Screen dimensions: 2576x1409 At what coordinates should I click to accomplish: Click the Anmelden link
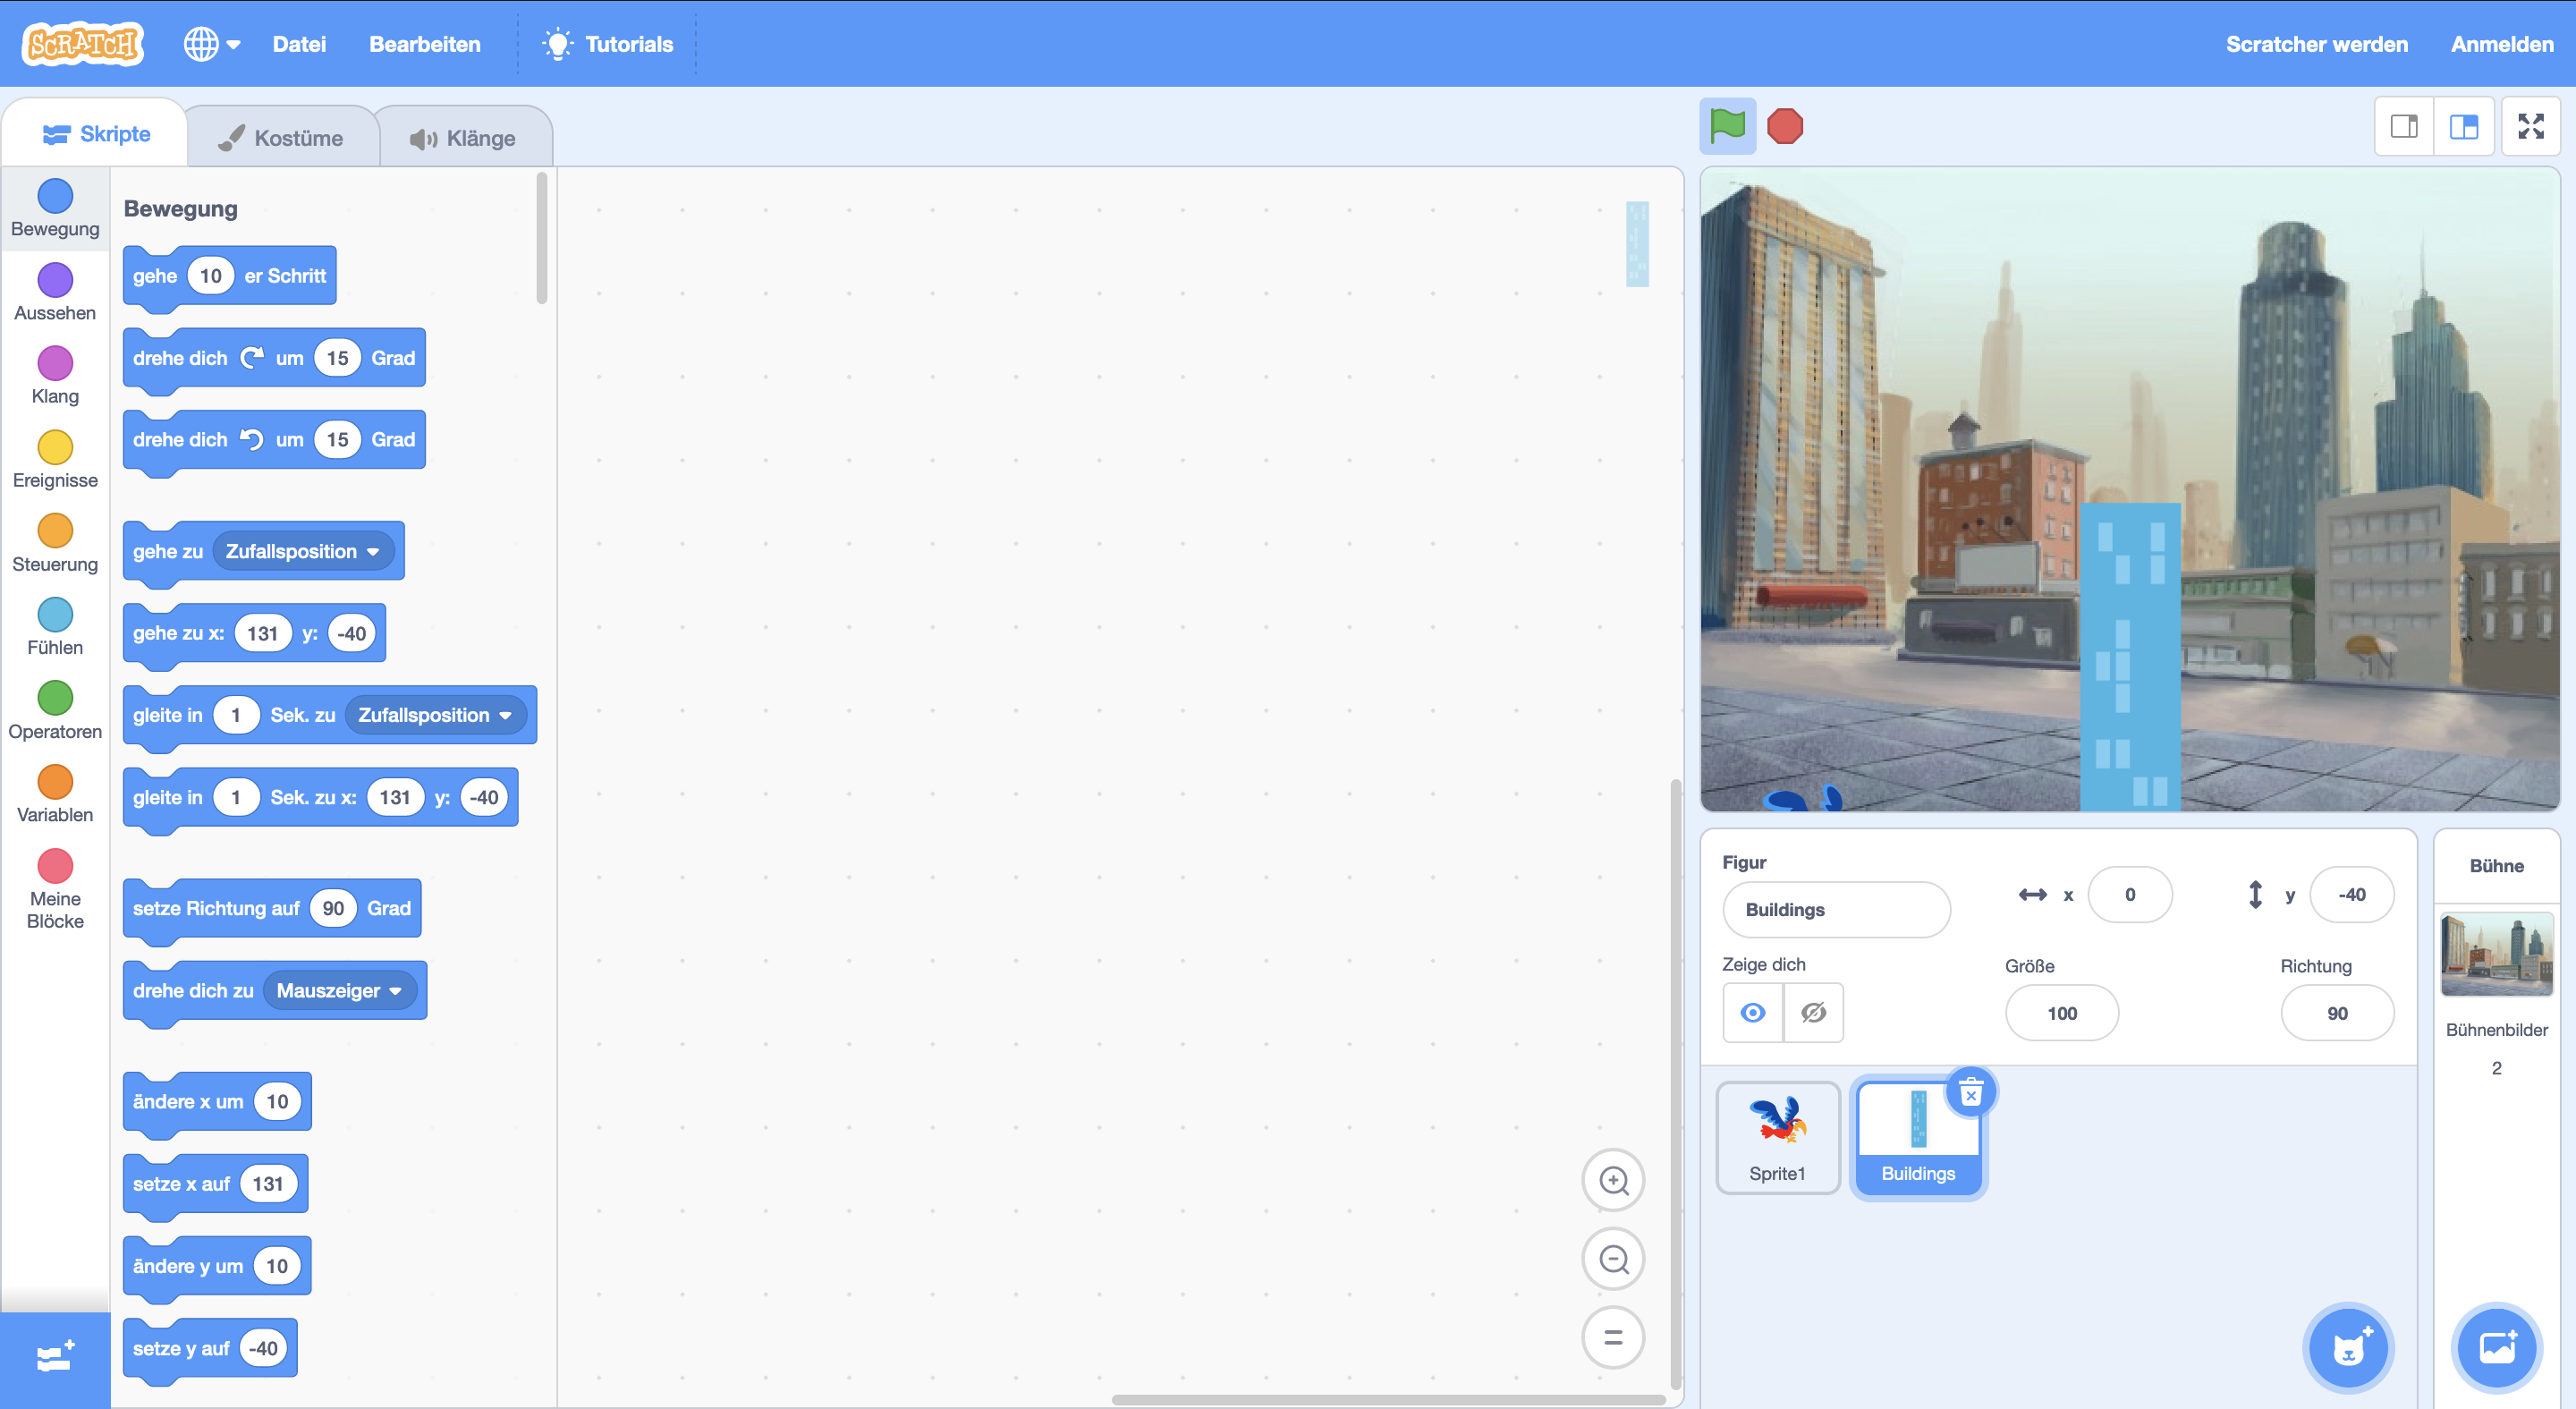[x=2501, y=44]
